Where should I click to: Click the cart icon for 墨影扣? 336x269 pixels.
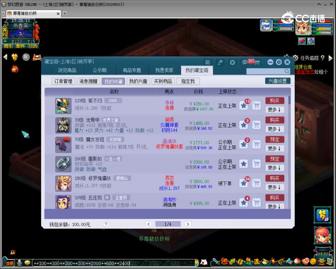pyautogui.click(x=256, y=164)
